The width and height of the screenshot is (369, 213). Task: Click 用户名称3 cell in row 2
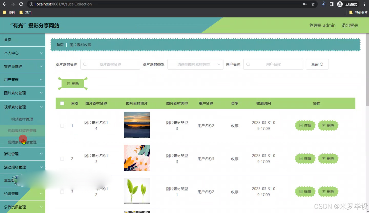tap(206, 159)
